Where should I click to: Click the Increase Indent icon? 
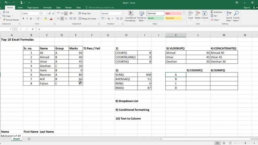[75, 19]
